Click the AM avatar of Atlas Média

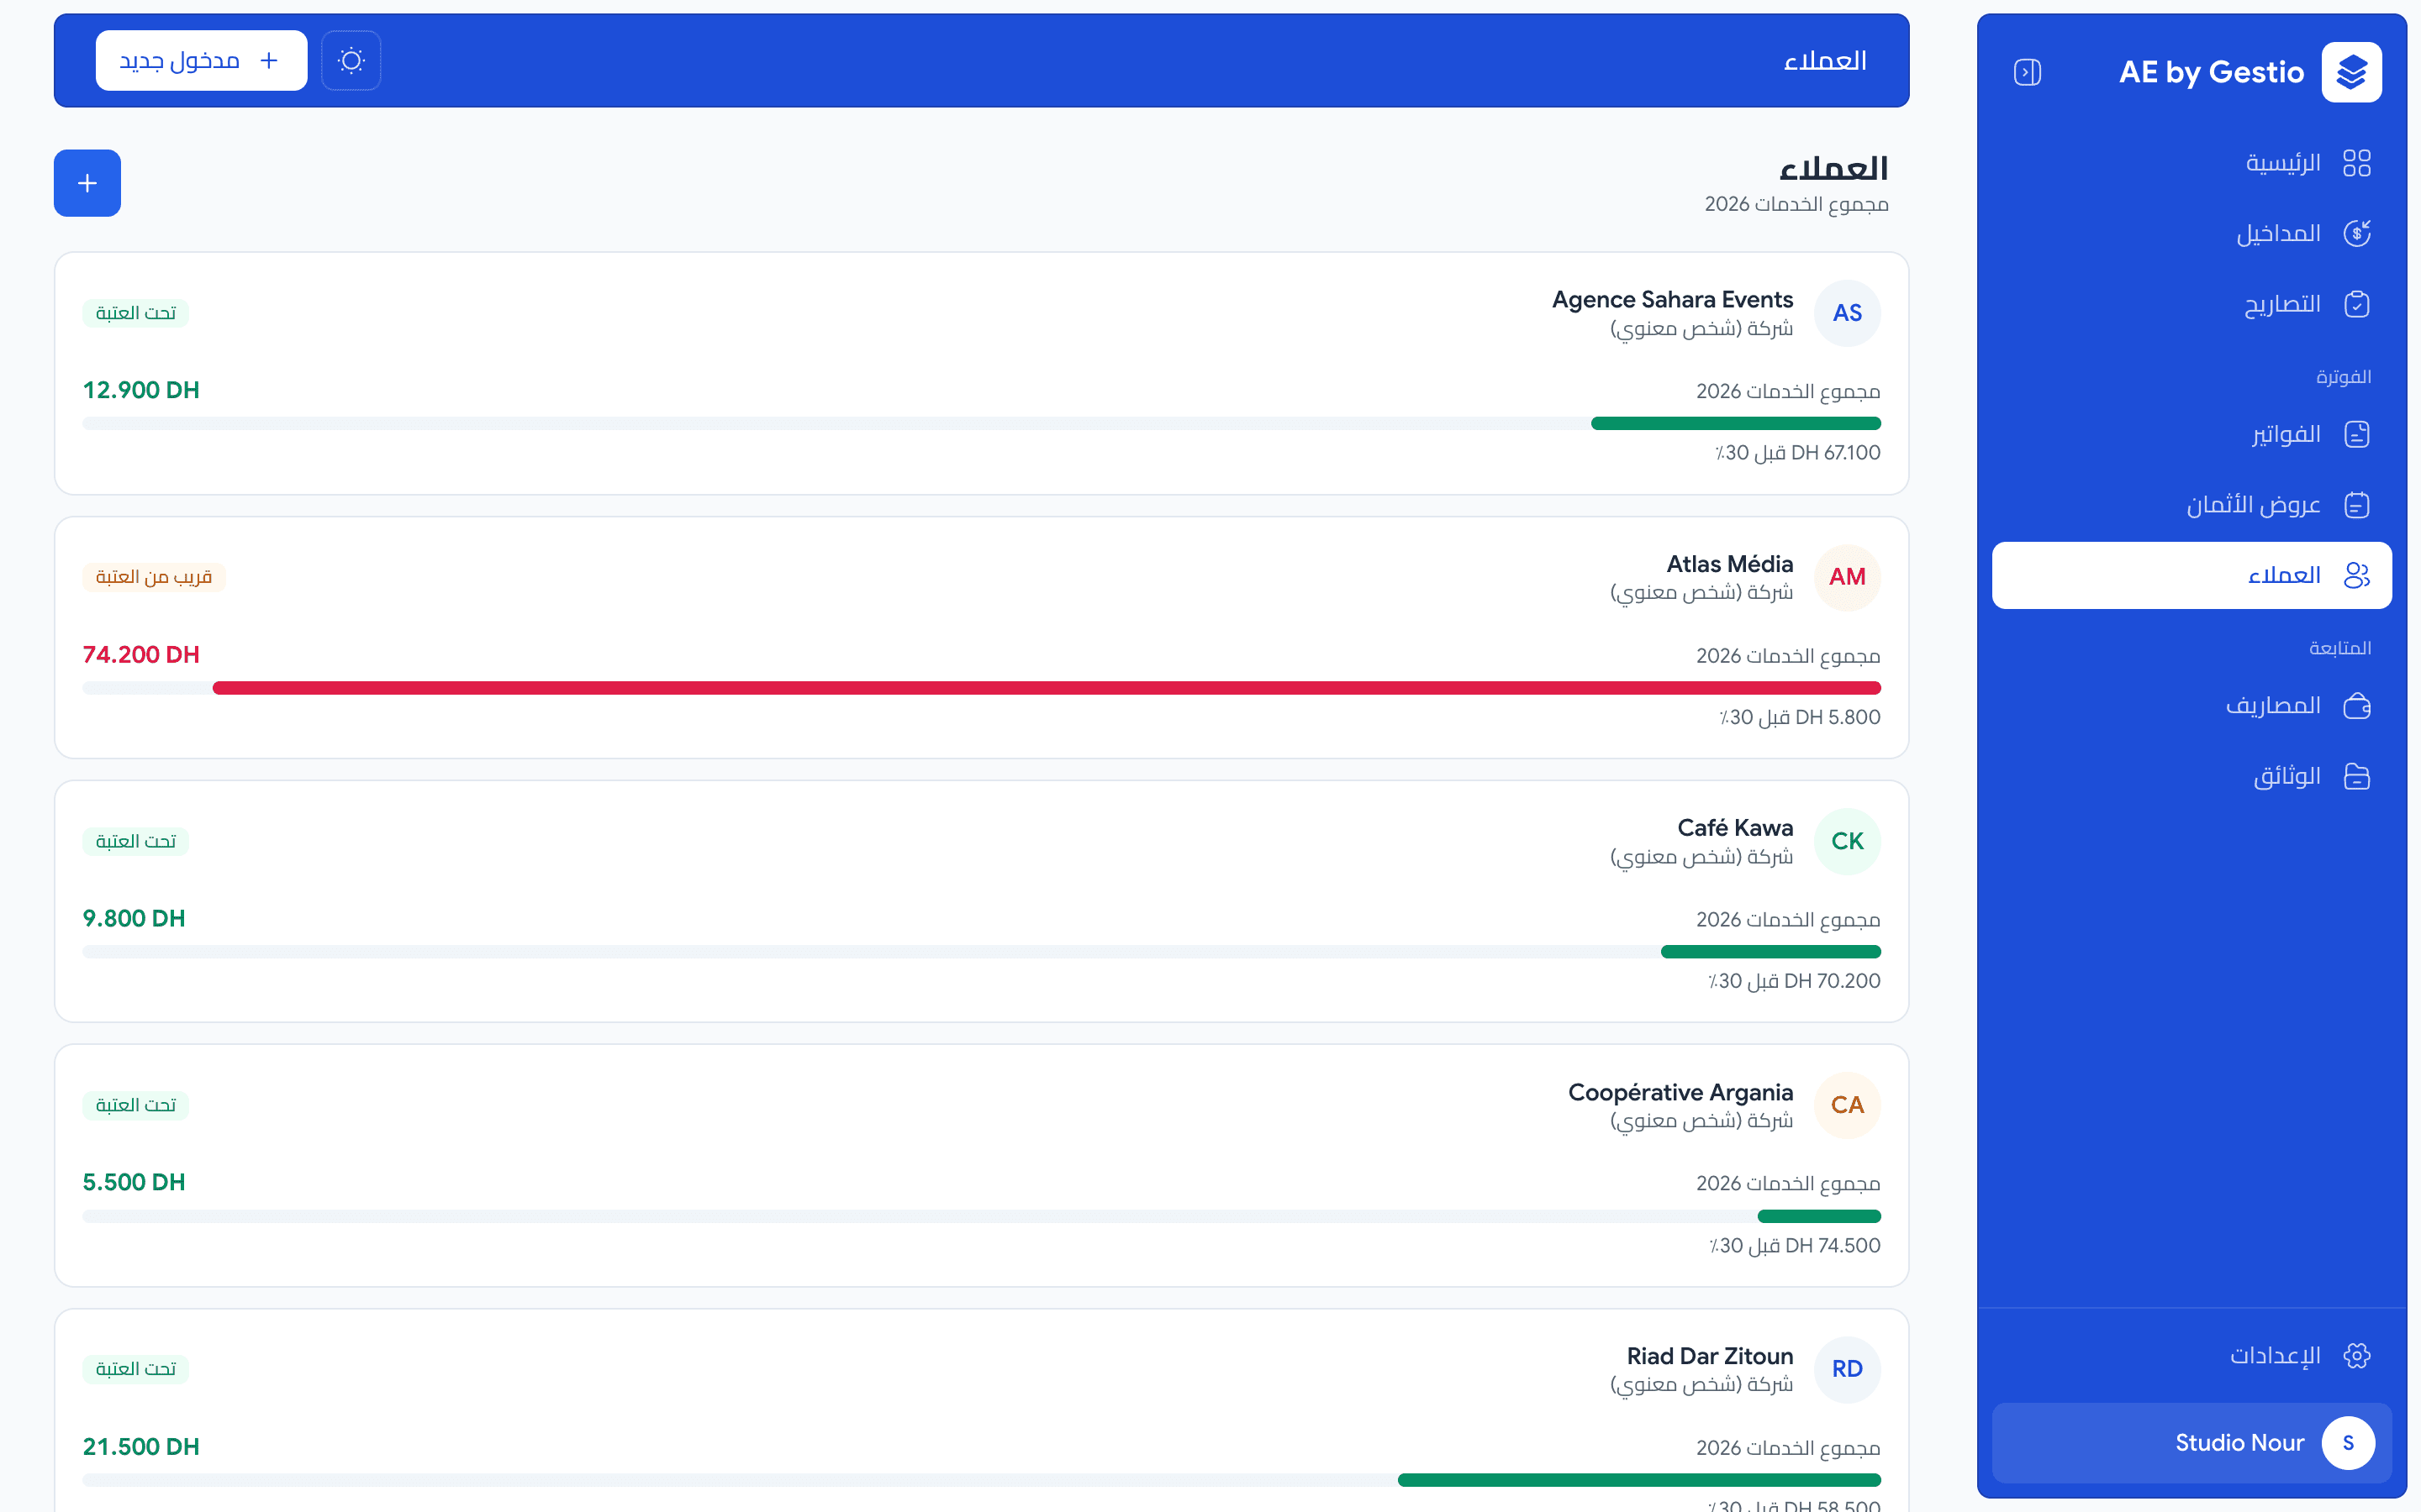pyautogui.click(x=1847, y=577)
